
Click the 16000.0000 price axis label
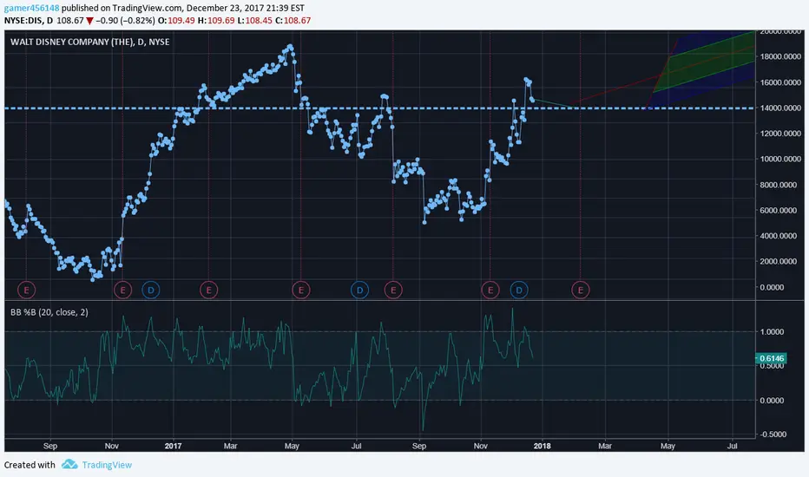coord(780,82)
